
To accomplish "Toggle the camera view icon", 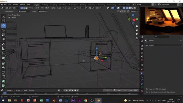I will click(x=137, y=34).
